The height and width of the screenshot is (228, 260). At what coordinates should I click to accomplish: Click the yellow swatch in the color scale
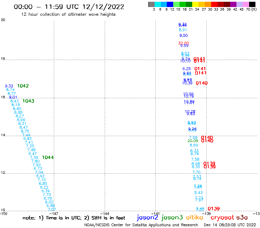pyautogui.click(x=195, y=4)
